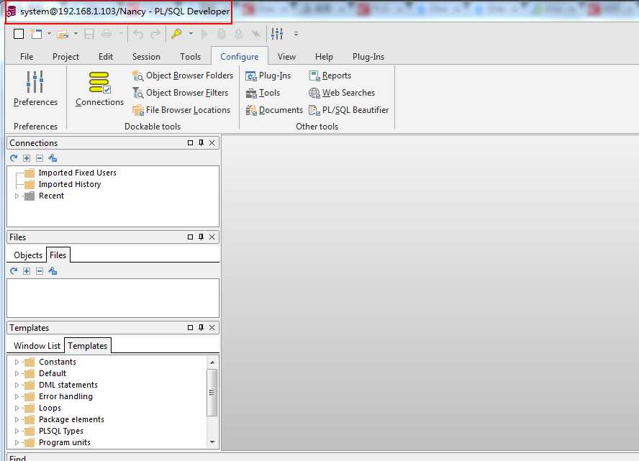Click the Undo arrow icon
The width and height of the screenshot is (639, 461).
point(138,34)
